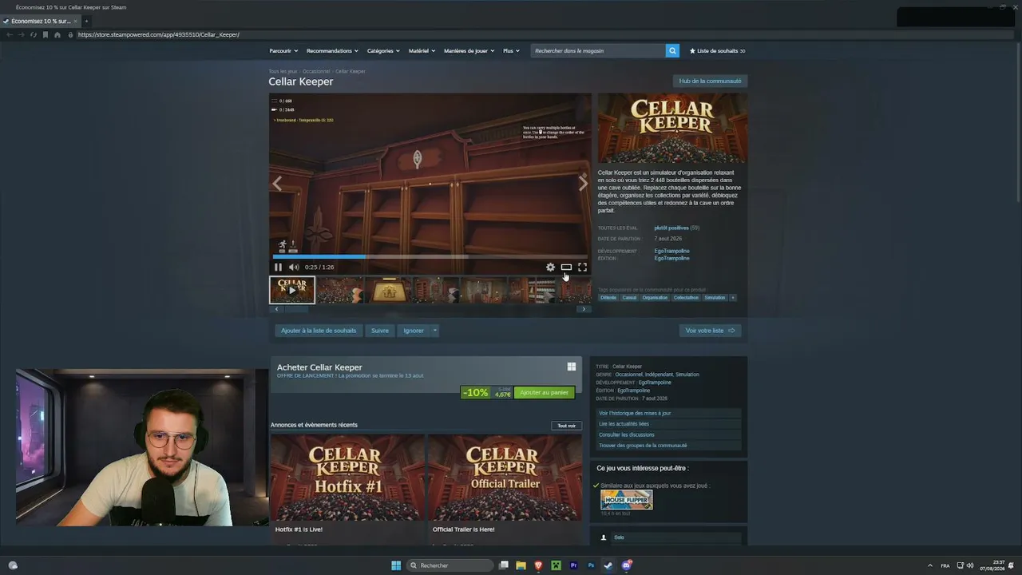The width and height of the screenshot is (1022, 575).
Task: Select the golden puzzle icon screenshot thumbnail
Action: pos(389,290)
